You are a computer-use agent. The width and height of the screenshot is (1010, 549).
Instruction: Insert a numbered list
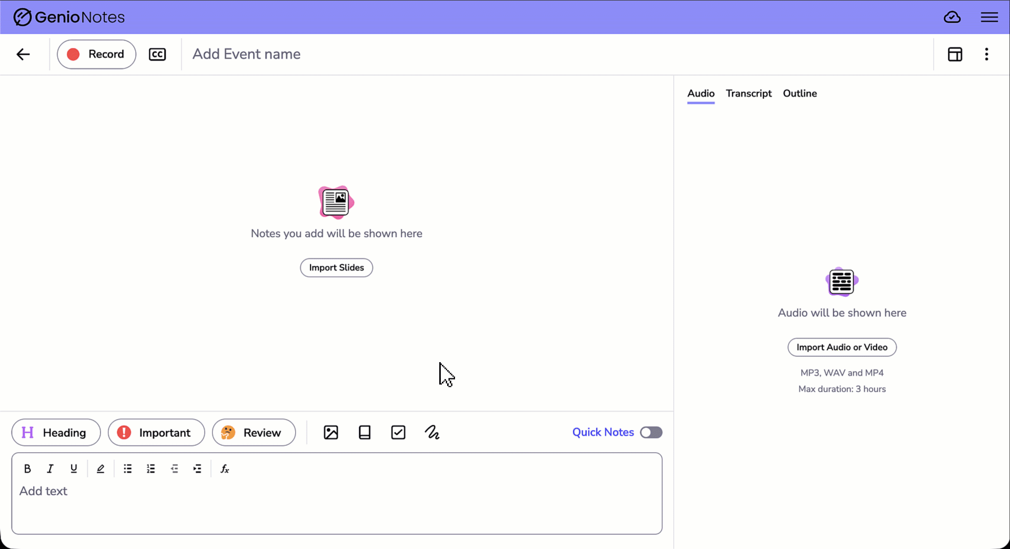click(x=151, y=469)
